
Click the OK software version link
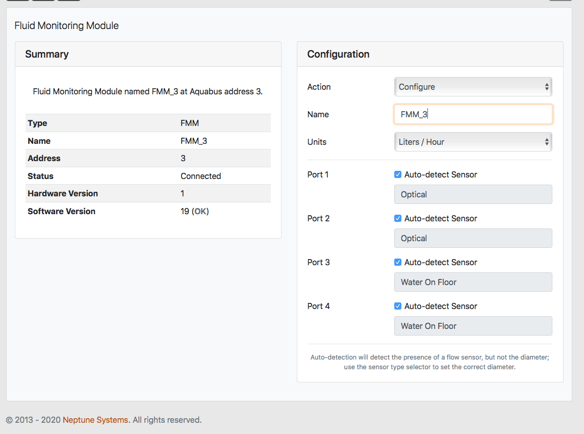(x=200, y=211)
